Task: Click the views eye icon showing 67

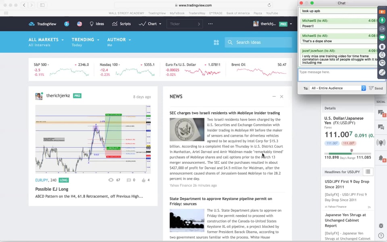Action: click(111, 180)
